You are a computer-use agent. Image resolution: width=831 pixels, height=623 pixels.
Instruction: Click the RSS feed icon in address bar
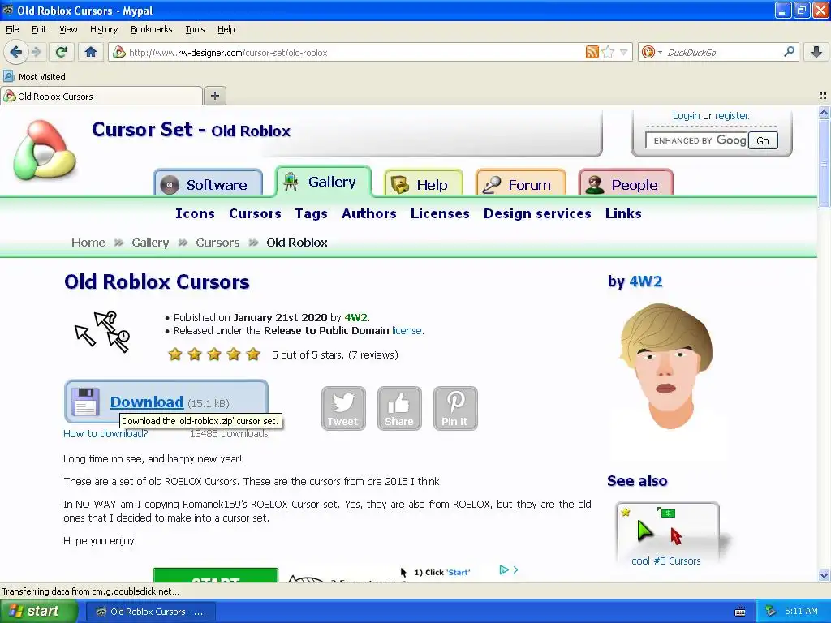click(x=592, y=52)
